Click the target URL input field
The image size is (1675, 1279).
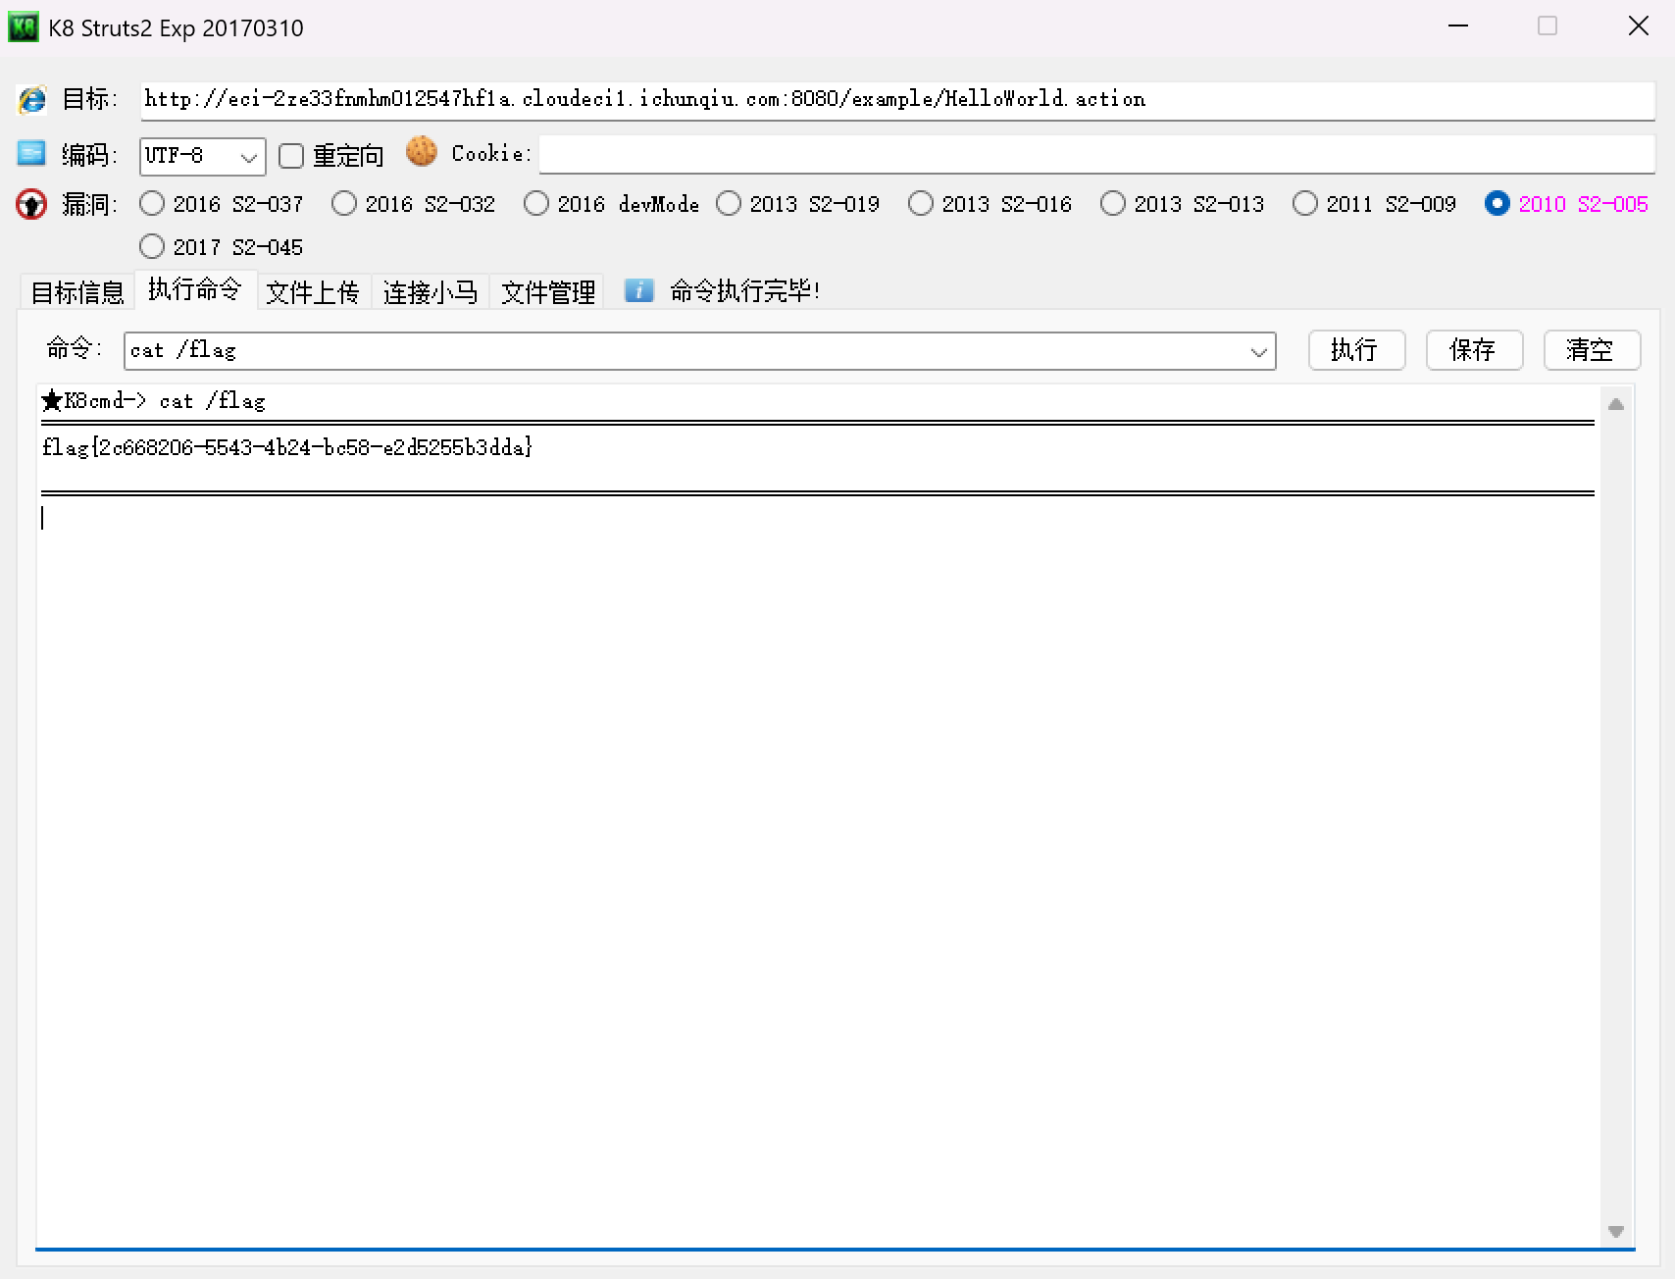pos(897,100)
